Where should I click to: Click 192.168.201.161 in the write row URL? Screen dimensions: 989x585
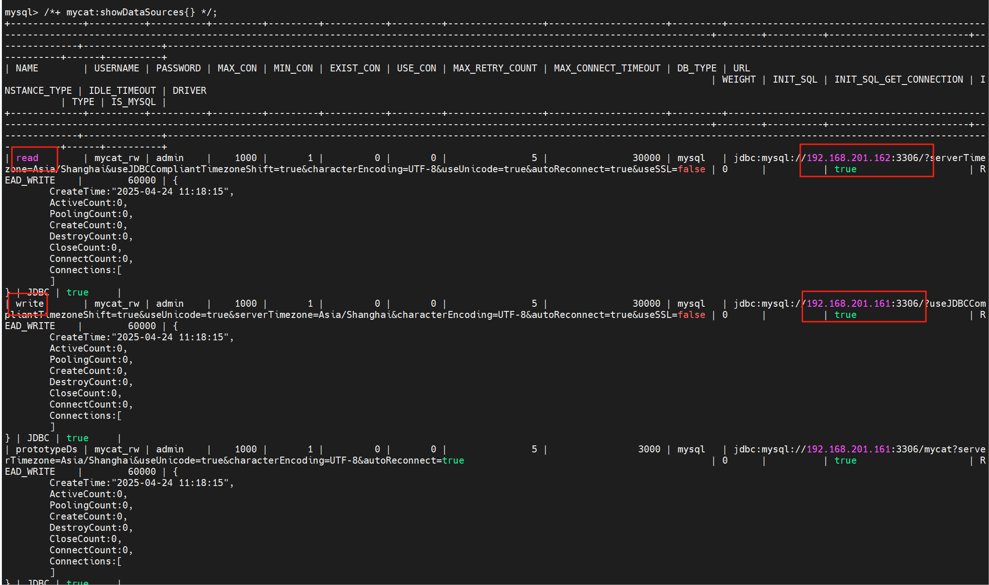coord(848,303)
